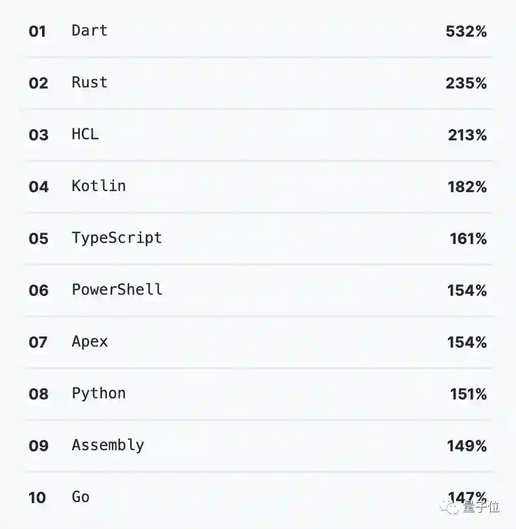This screenshot has height=529, width=516.
Task: Select the Assembly language label
Action: point(108,445)
